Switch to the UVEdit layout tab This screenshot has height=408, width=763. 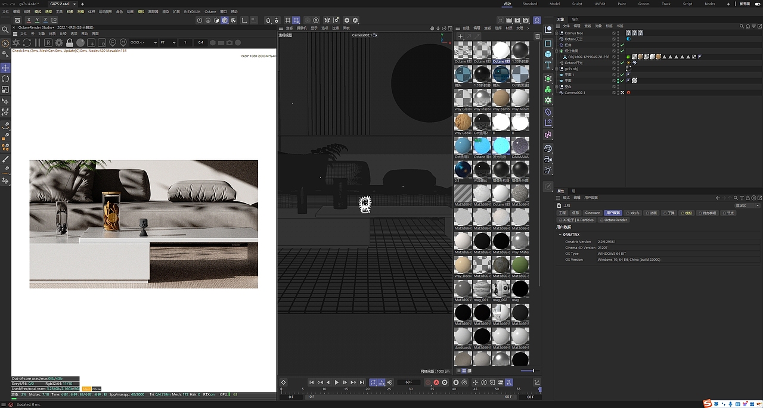tap(600, 4)
